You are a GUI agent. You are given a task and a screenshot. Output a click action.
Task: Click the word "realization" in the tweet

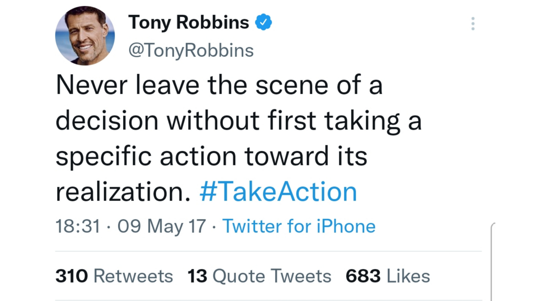click(122, 192)
